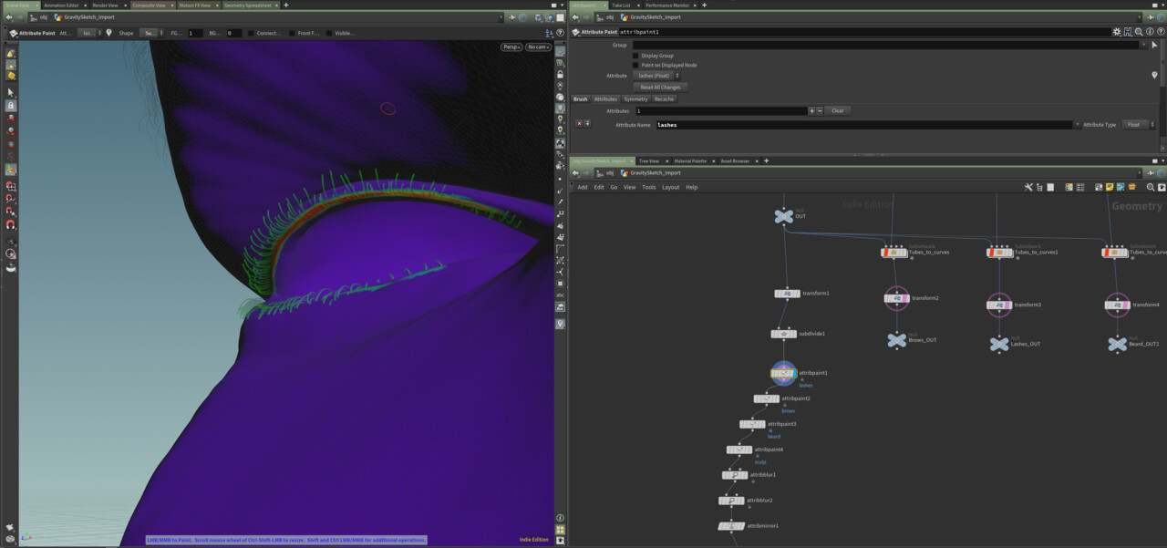Open the Attributes parameter tab
The image size is (1167, 548).
click(x=605, y=98)
